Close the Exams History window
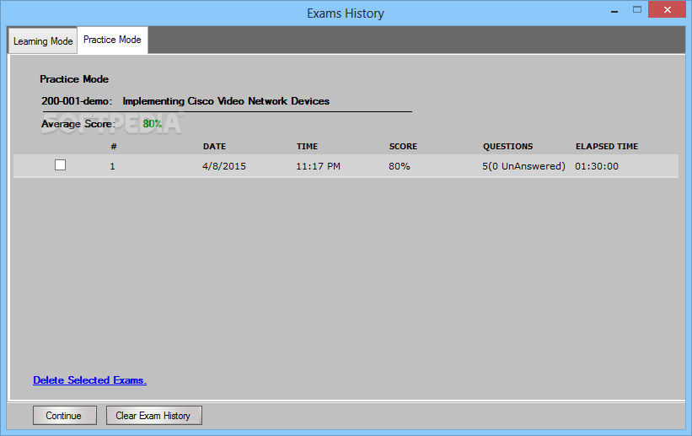 tap(668, 10)
